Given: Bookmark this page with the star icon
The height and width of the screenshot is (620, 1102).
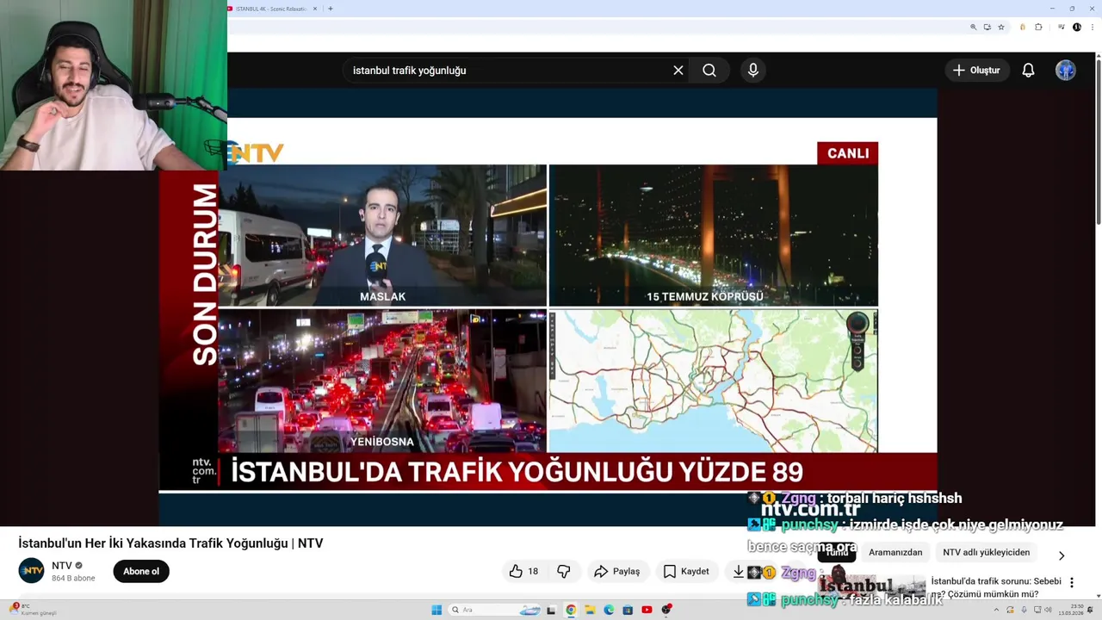Looking at the screenshot, I should click(1001, 28).
